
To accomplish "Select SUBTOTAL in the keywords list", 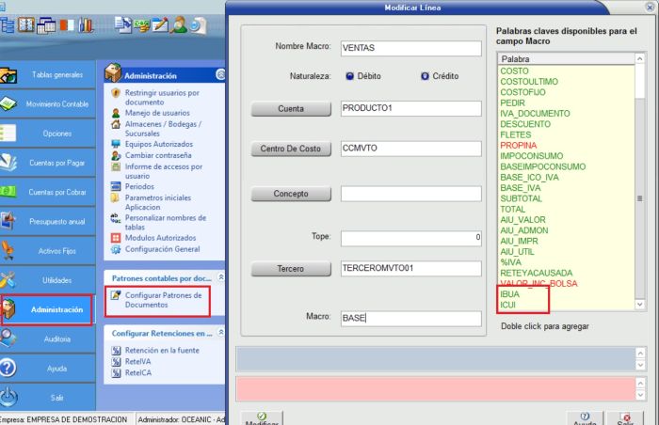I will tap(521, 198).
